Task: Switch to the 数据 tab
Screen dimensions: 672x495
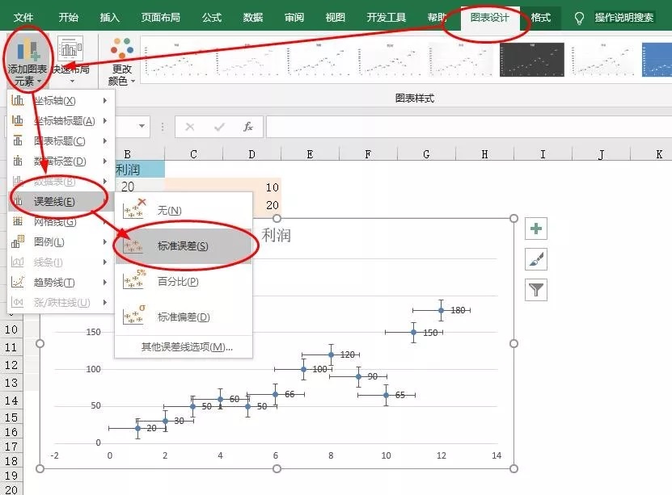Action: tap(253, 18)
